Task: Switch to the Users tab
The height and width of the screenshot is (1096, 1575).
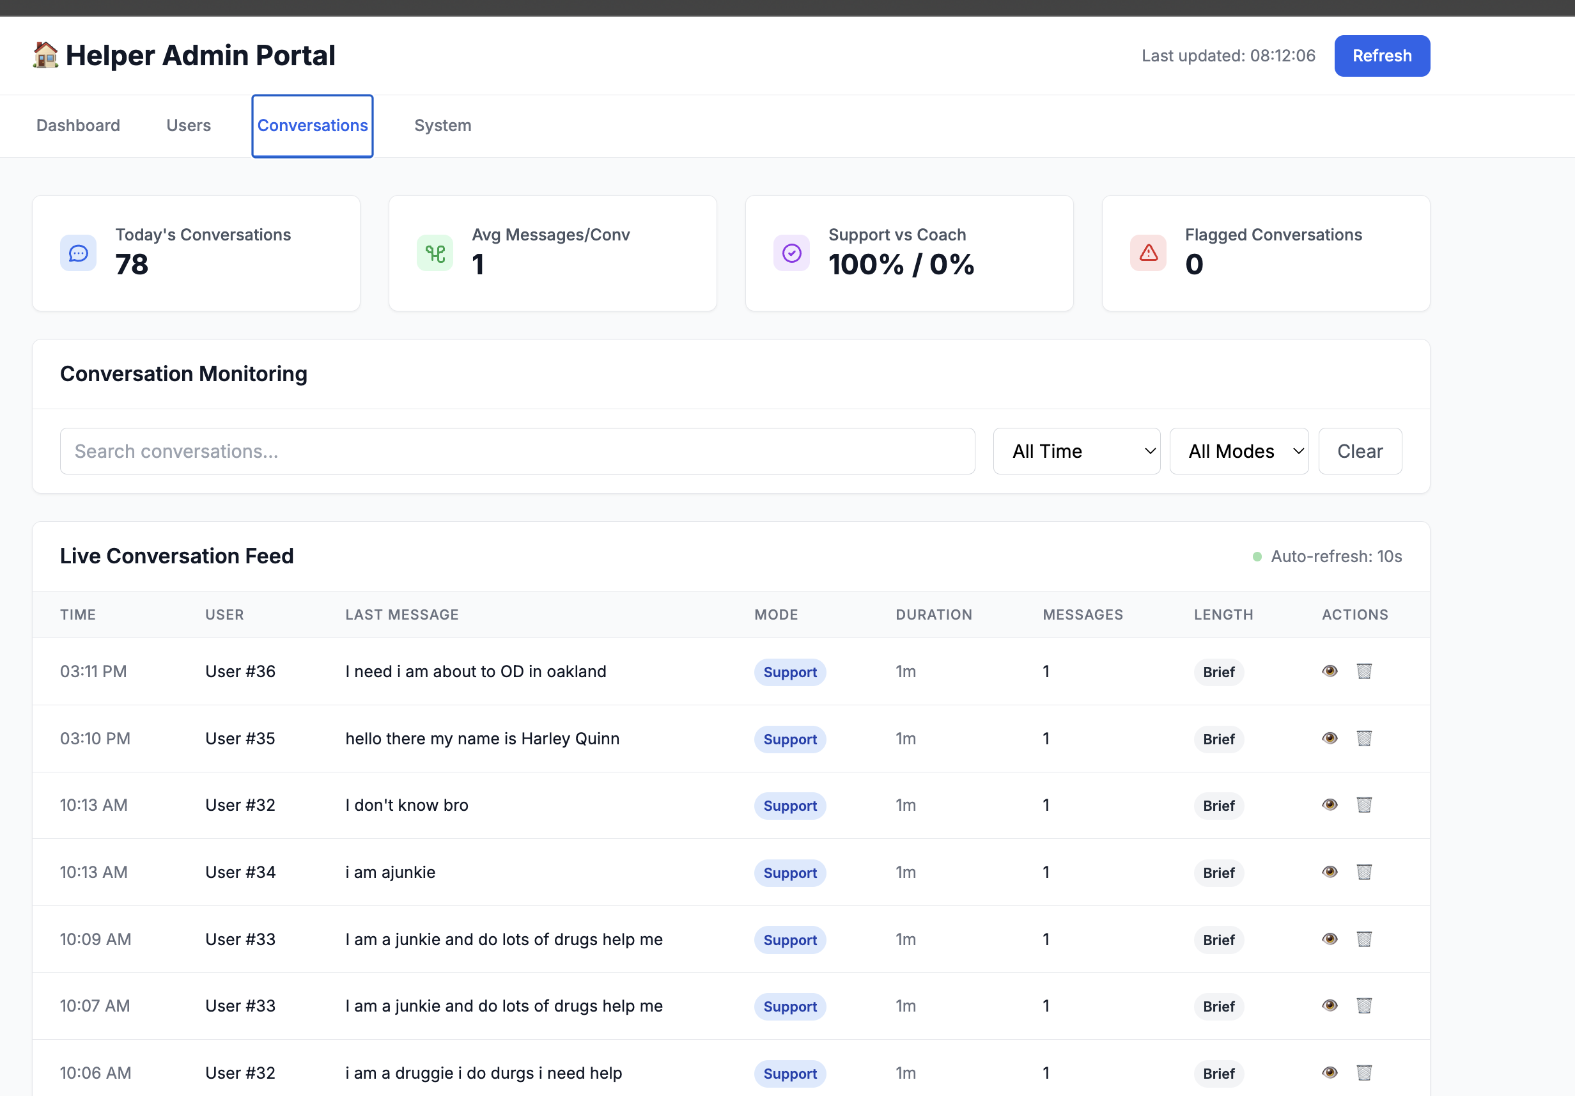Action: pos(189,125)
